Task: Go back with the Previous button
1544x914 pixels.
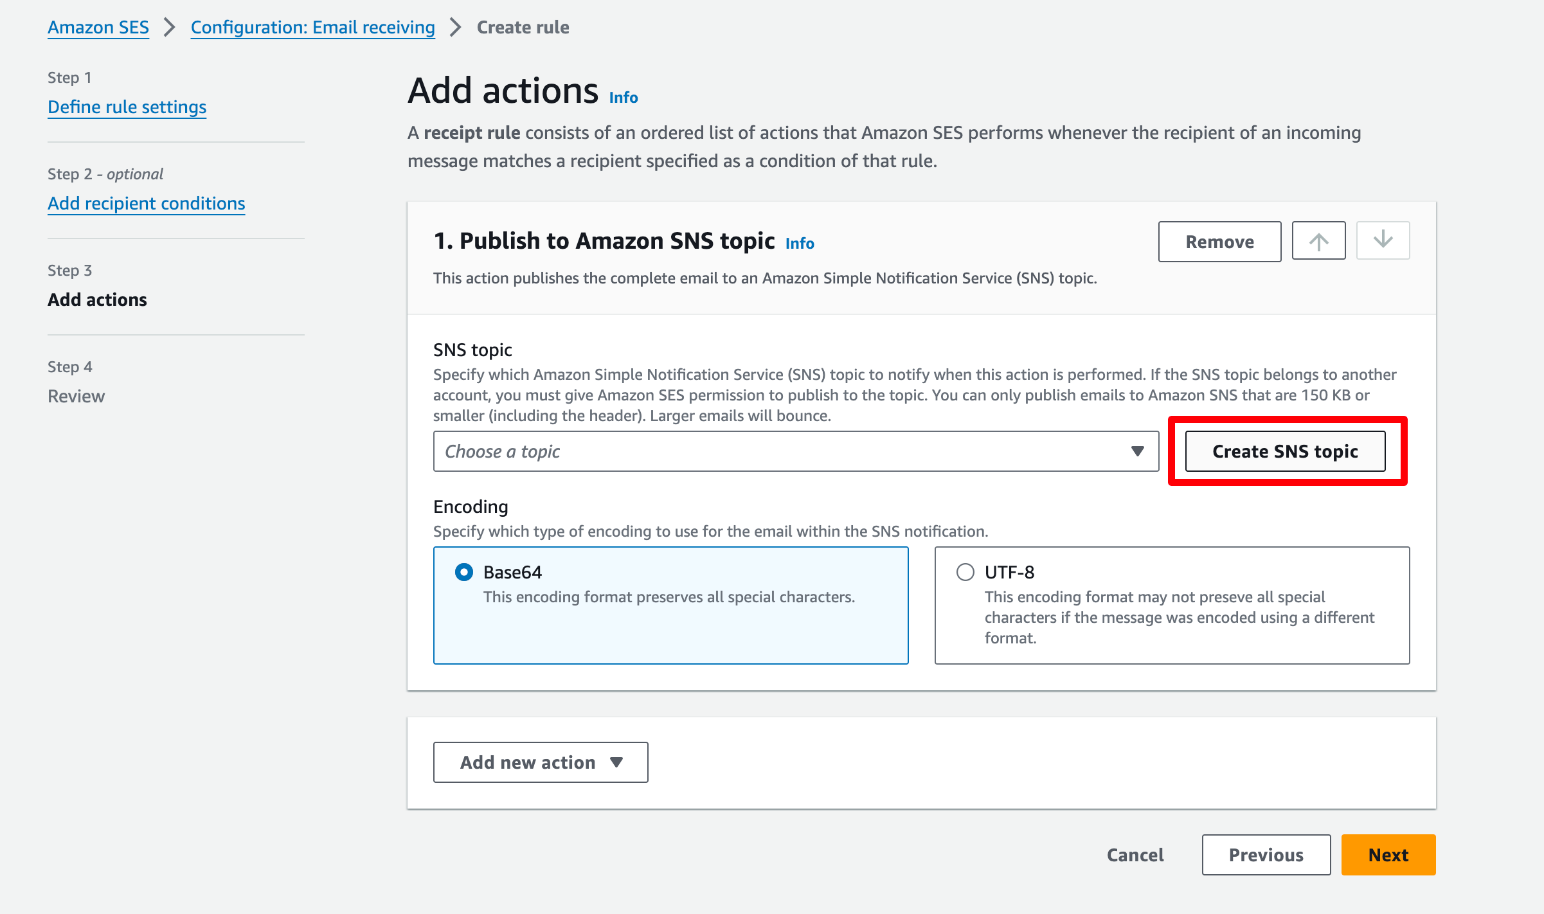Action: coord(1266,855)
